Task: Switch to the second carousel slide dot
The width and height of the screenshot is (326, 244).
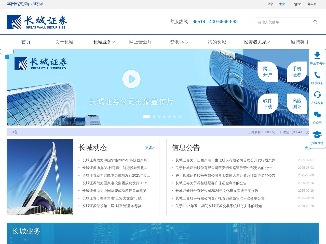Action: [x=154, y=117]
